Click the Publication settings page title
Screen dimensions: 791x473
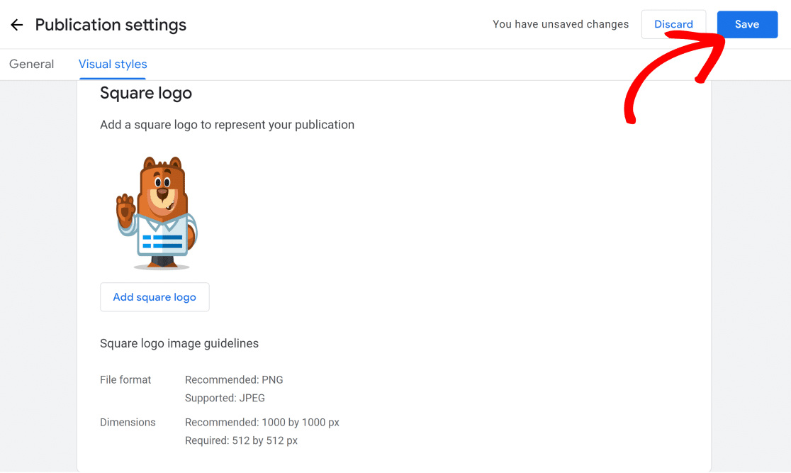click(111, 25)
